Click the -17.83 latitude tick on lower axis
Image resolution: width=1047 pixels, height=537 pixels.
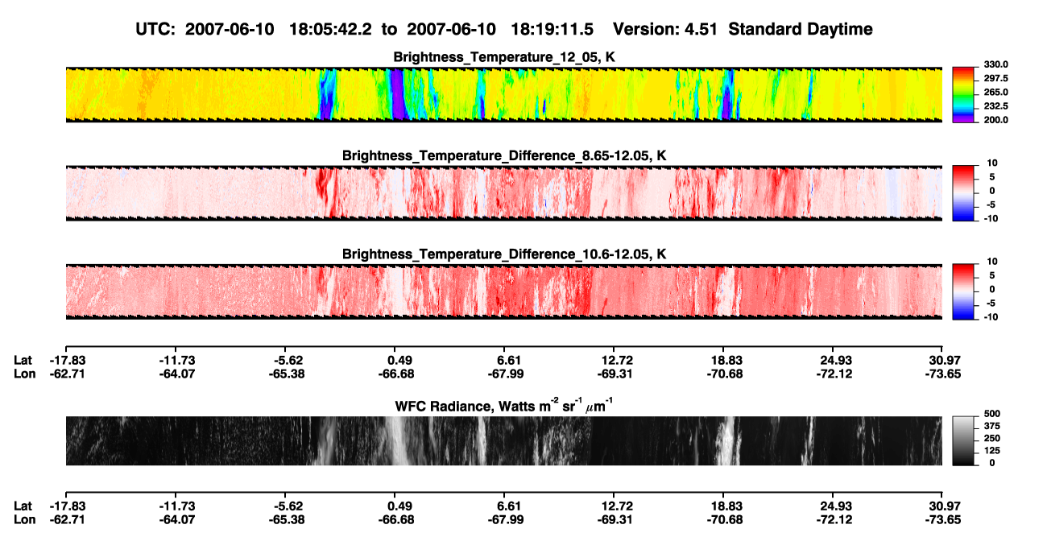pyautogui.click(x=68, y=506)
